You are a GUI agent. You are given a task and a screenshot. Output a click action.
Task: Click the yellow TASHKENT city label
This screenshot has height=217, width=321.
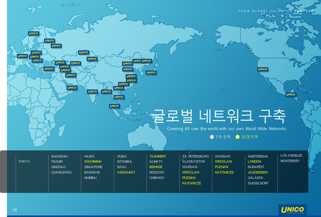[158, 156]
